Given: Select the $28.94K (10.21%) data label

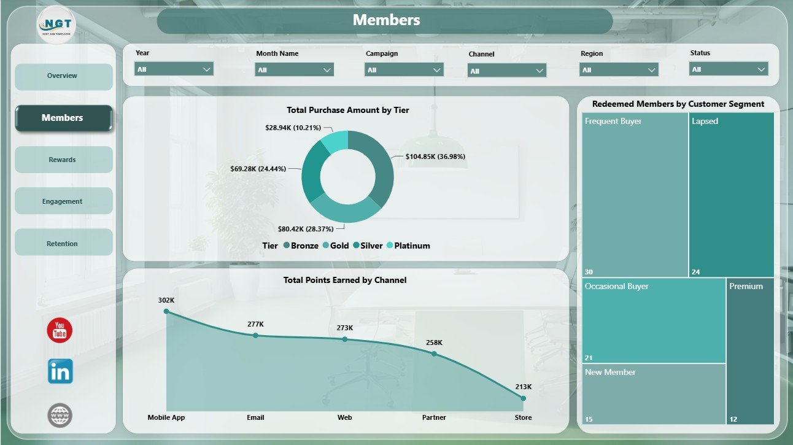Looking at the screenshot, I should [x=293, y=128].
